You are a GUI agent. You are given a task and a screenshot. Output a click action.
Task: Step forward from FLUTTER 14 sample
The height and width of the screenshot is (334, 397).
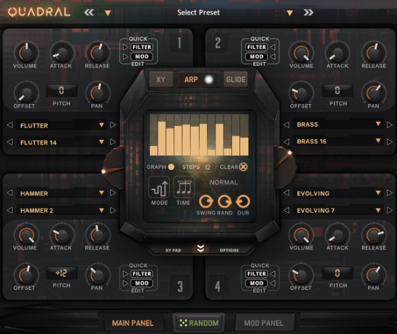point(113,142)
